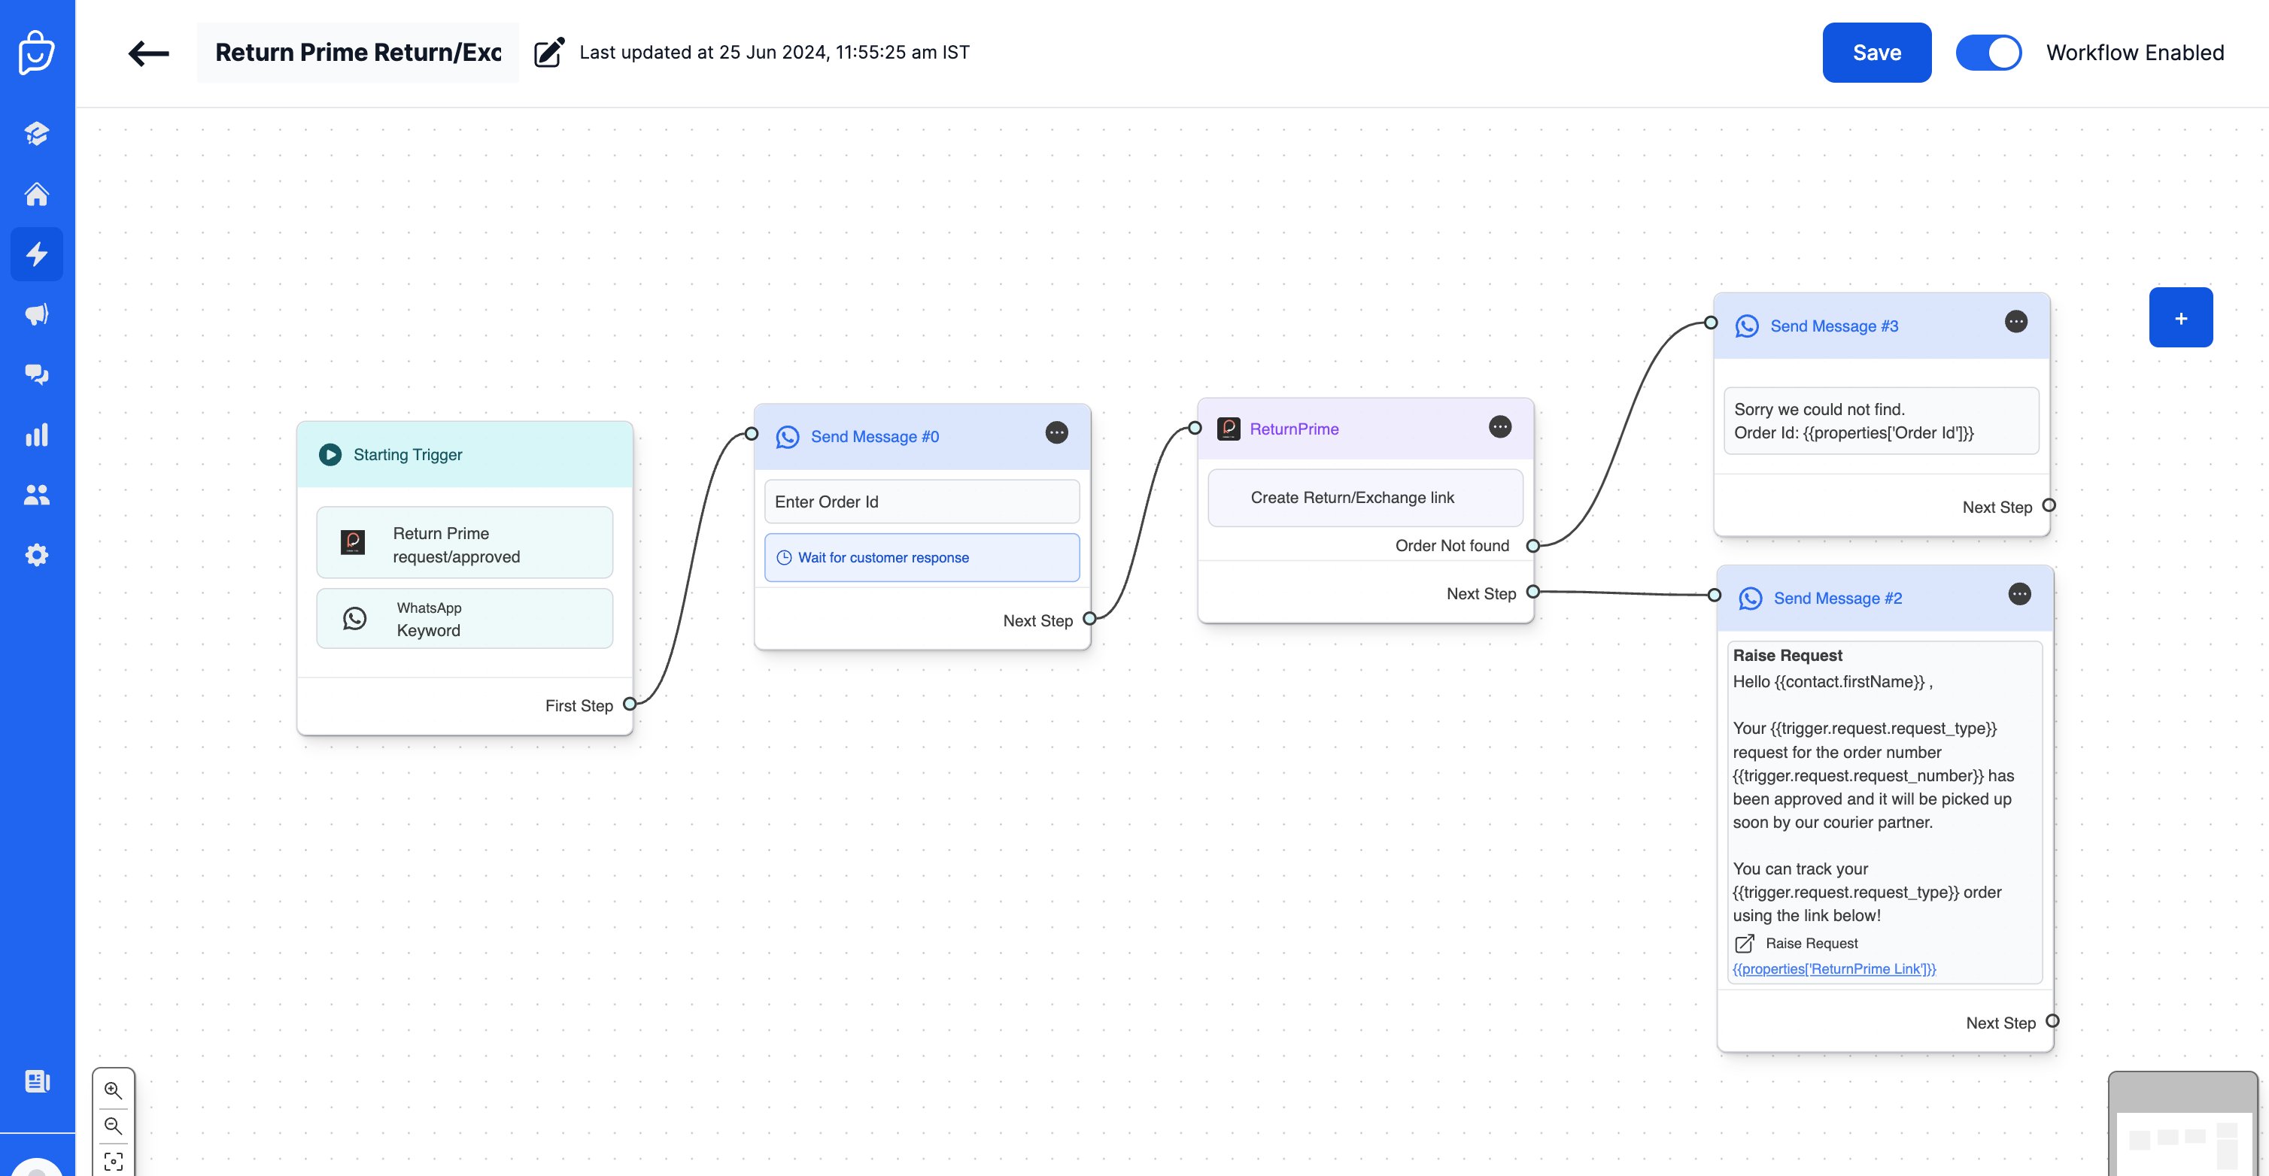Click the Send Message #0 WhatsApp icon
The height and width of the screenshot is (1176, 2269).
(786, 437)
